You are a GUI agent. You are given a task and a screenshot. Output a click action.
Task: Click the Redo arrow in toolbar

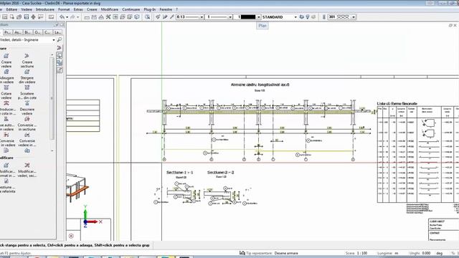click(72, 17)
